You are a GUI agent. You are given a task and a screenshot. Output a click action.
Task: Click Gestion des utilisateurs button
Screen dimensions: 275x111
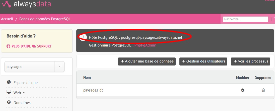coord(203,61)
